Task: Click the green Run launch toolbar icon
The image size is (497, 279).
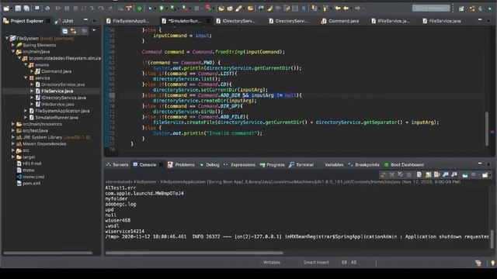Action: [162, 9]
